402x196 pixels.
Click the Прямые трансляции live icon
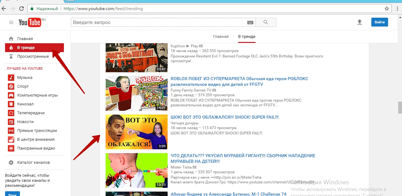coord(11,131)
